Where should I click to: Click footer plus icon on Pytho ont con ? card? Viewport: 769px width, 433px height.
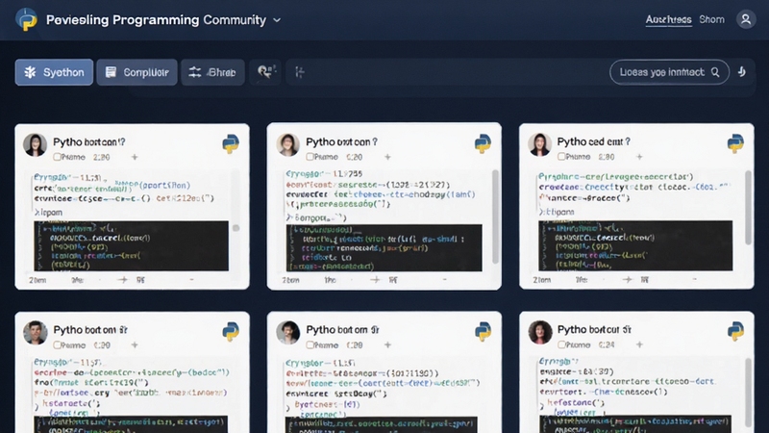tap(375, 280)
